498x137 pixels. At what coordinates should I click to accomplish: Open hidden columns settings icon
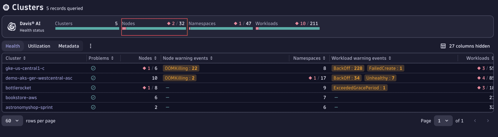pyautogui.click(x=443, y=46)
